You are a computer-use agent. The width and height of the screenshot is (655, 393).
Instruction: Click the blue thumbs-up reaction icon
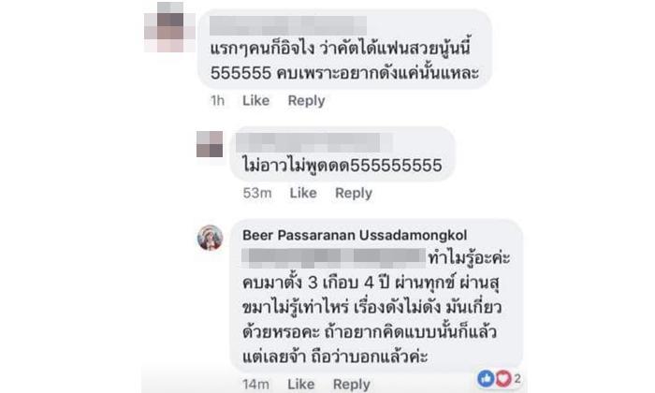pos(486,379)
